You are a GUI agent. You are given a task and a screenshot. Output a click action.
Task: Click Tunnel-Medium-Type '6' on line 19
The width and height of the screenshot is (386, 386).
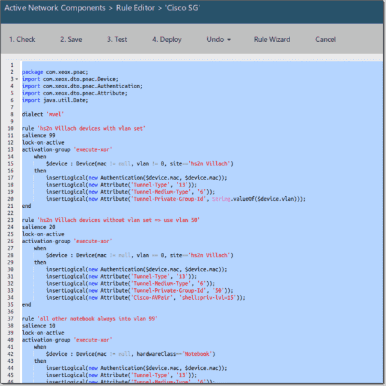[131, 192]
